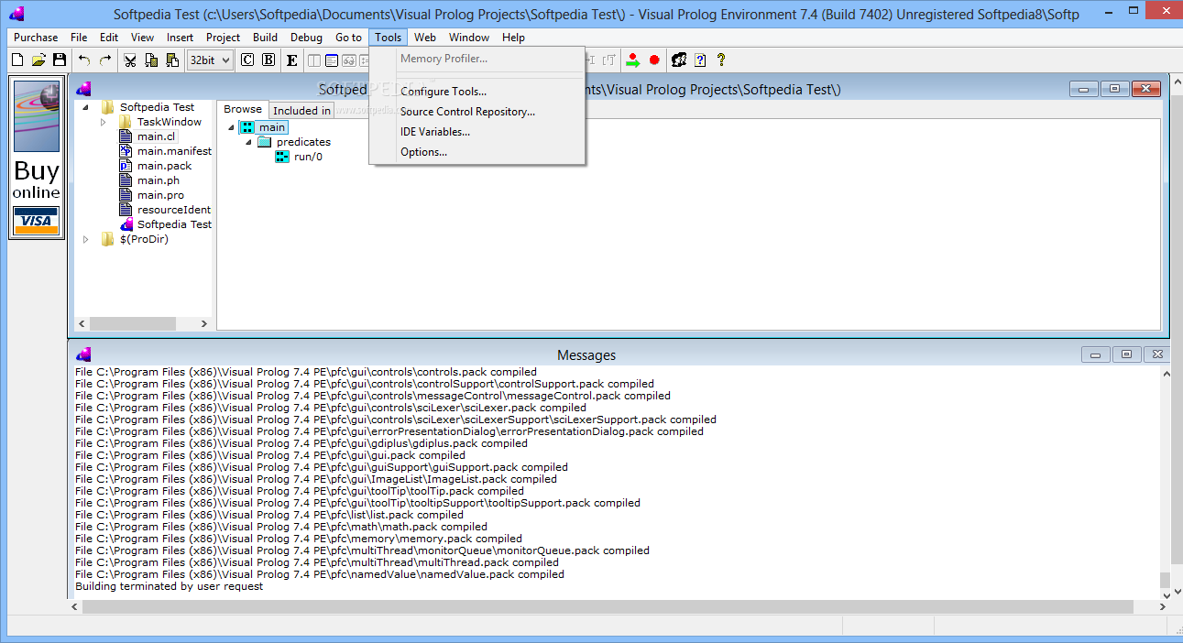1183x643 pixels.
Task: Collapse the predicates node arrow
Action: point(249,143)
